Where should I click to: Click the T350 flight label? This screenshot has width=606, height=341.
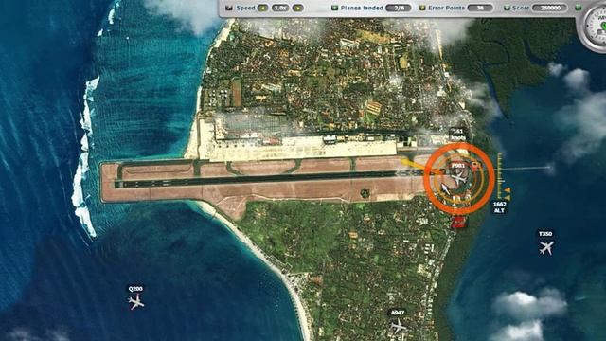click(545, 234)
